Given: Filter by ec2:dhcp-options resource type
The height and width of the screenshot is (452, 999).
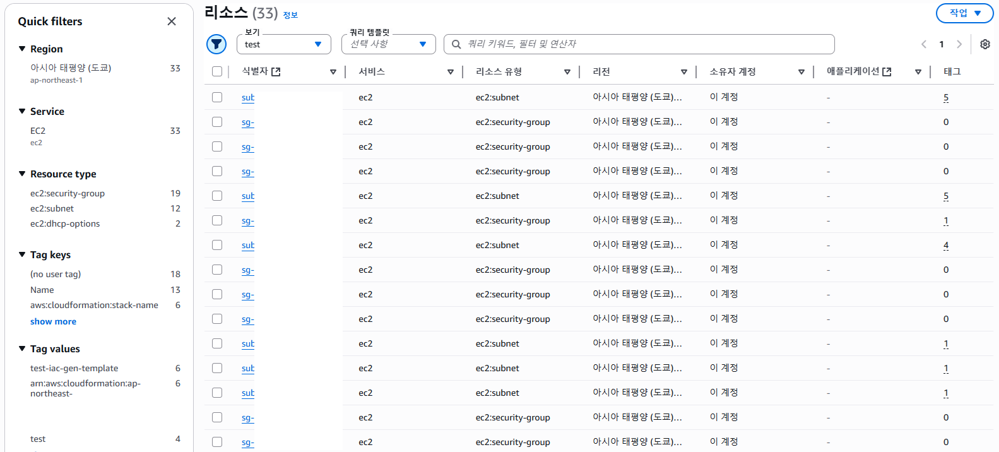Looking at the screenshot, I should point(65,223).
